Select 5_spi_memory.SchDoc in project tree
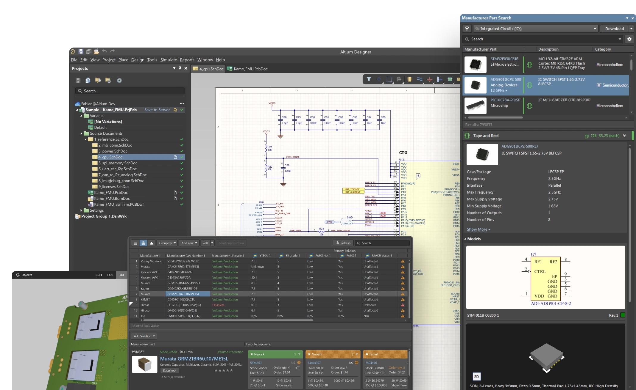 click(x=118, y=163)
